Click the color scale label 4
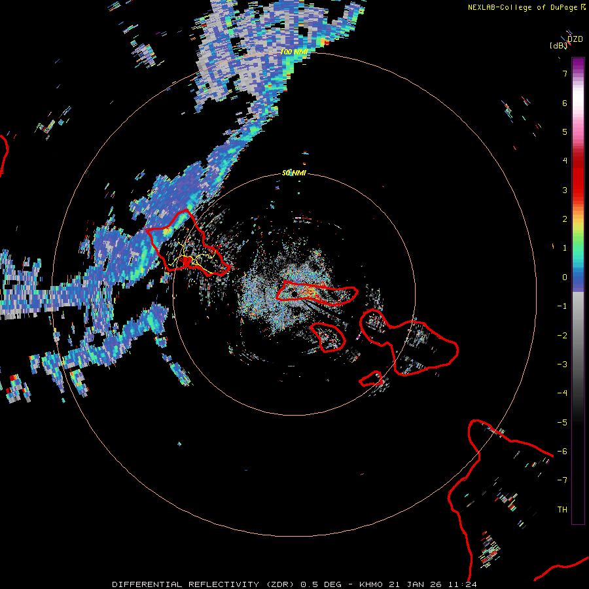Image resolution: width=589 pixels, height=589 pixels. click(564, 161)
